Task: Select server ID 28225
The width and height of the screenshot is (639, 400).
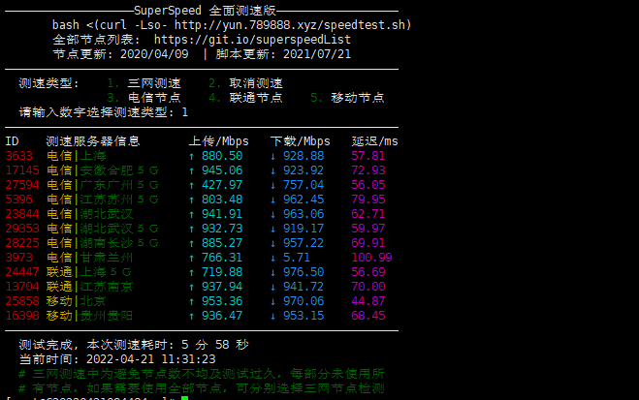Action: (x=22, y=243)
